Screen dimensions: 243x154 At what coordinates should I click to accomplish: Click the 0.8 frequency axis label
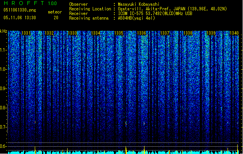[x=3, y=108]
